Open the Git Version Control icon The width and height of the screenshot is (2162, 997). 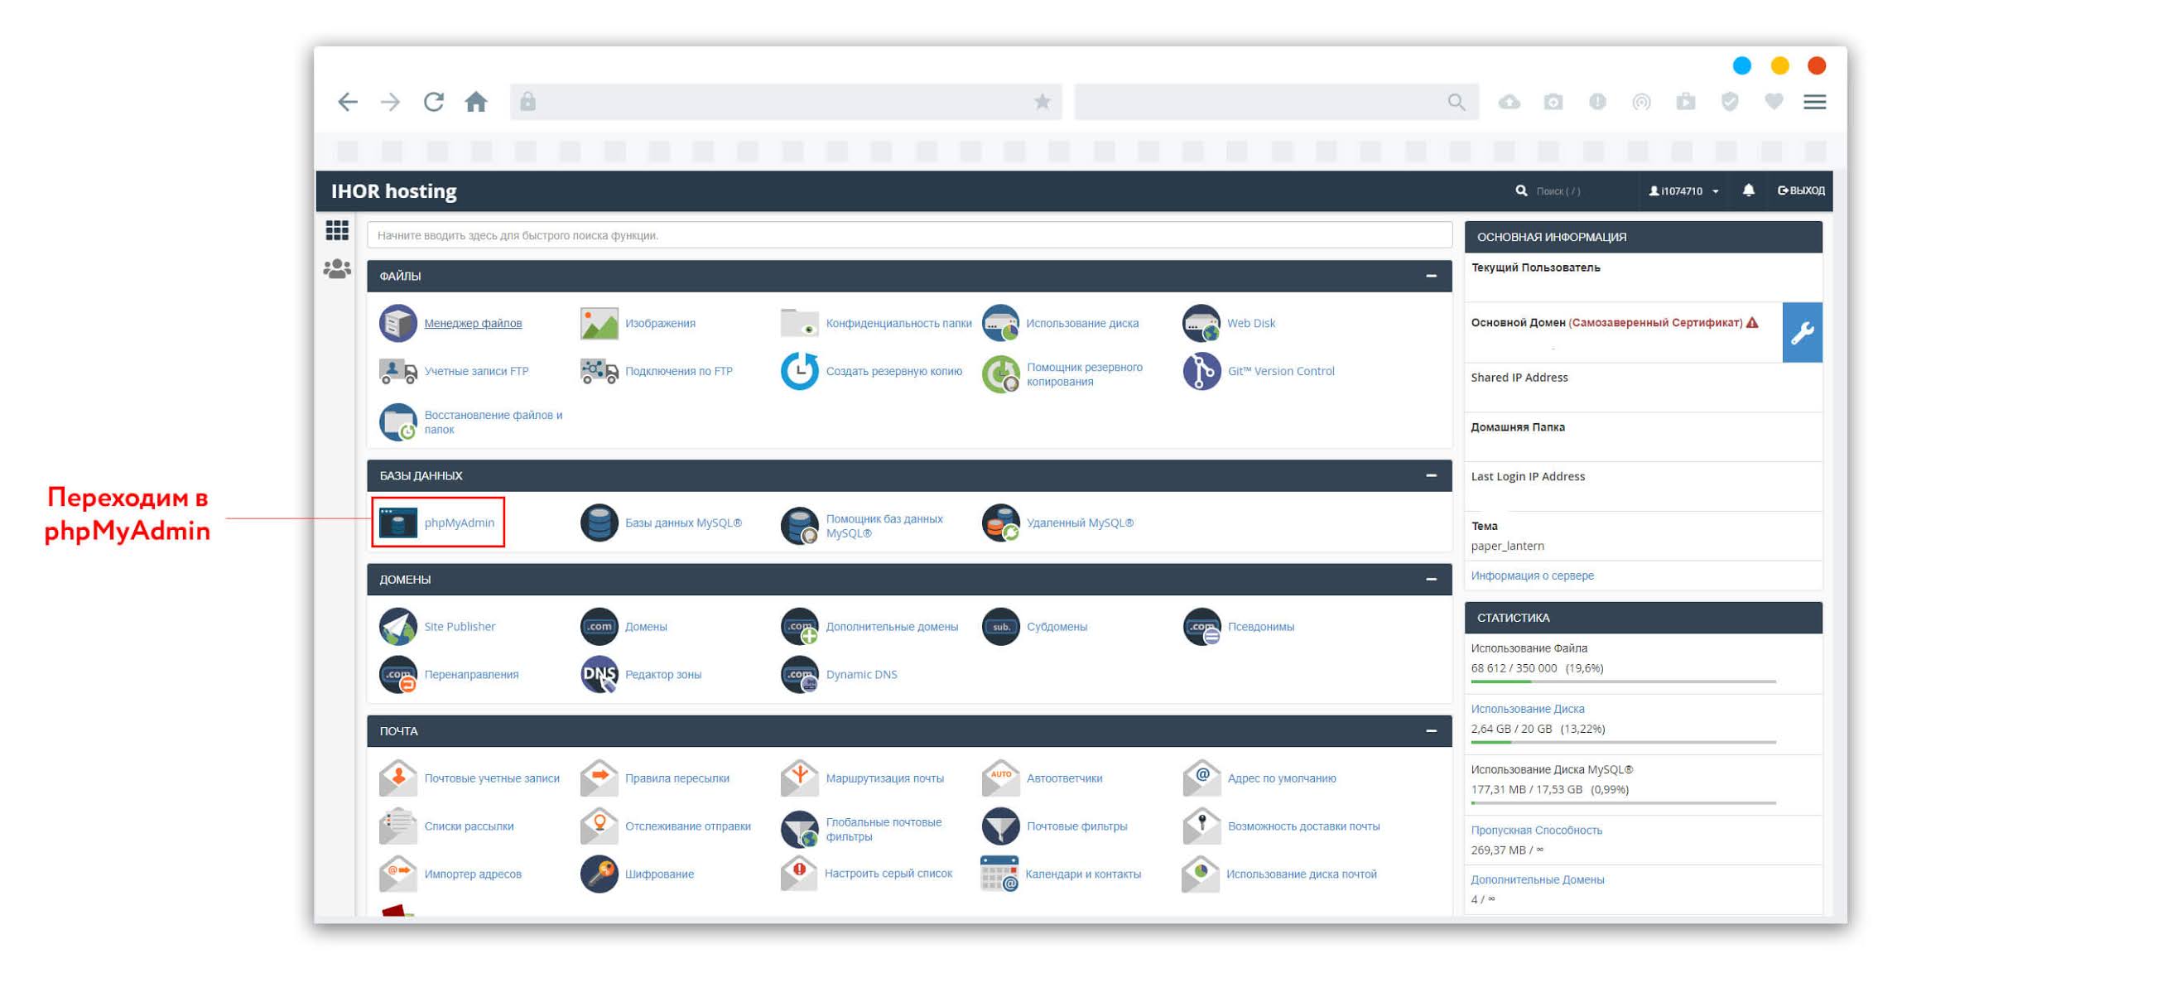(1201, 371)
